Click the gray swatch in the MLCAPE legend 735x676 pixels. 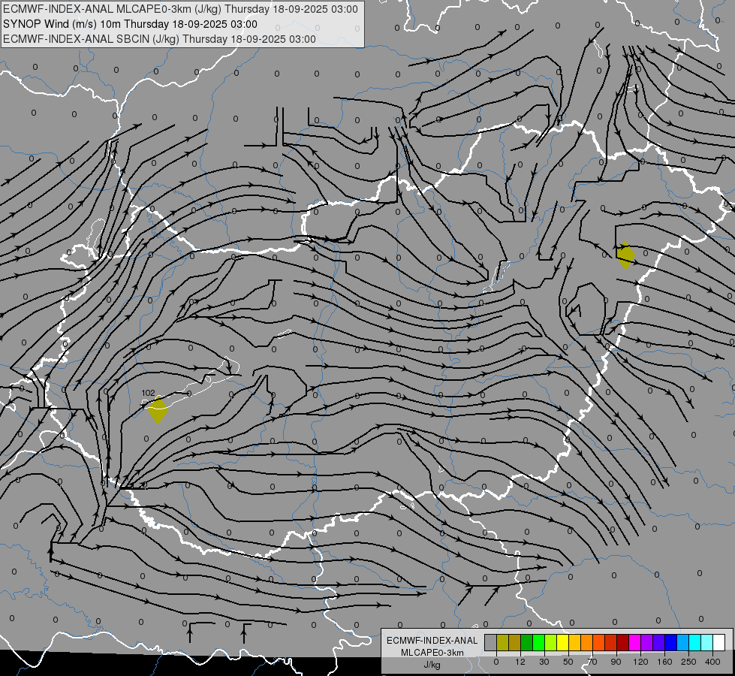(490, 642)
